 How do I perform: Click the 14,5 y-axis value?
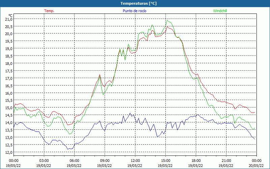coord(9,115)
